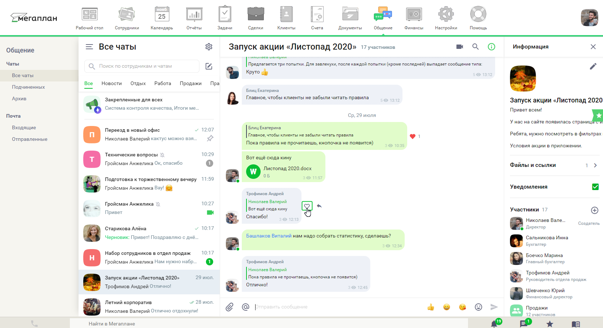
Task: Switch to the Работа tab
Action: pyautogui.click(x=163, y=83)
